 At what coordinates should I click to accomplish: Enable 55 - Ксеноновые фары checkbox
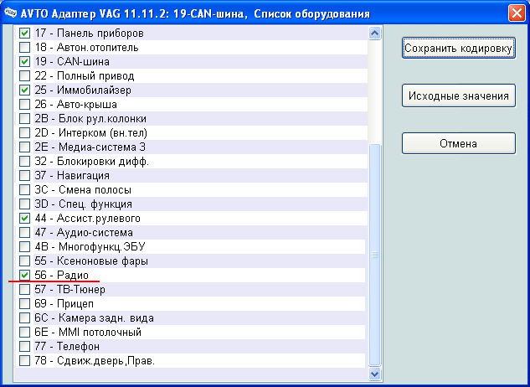click(x=25, y=261)
